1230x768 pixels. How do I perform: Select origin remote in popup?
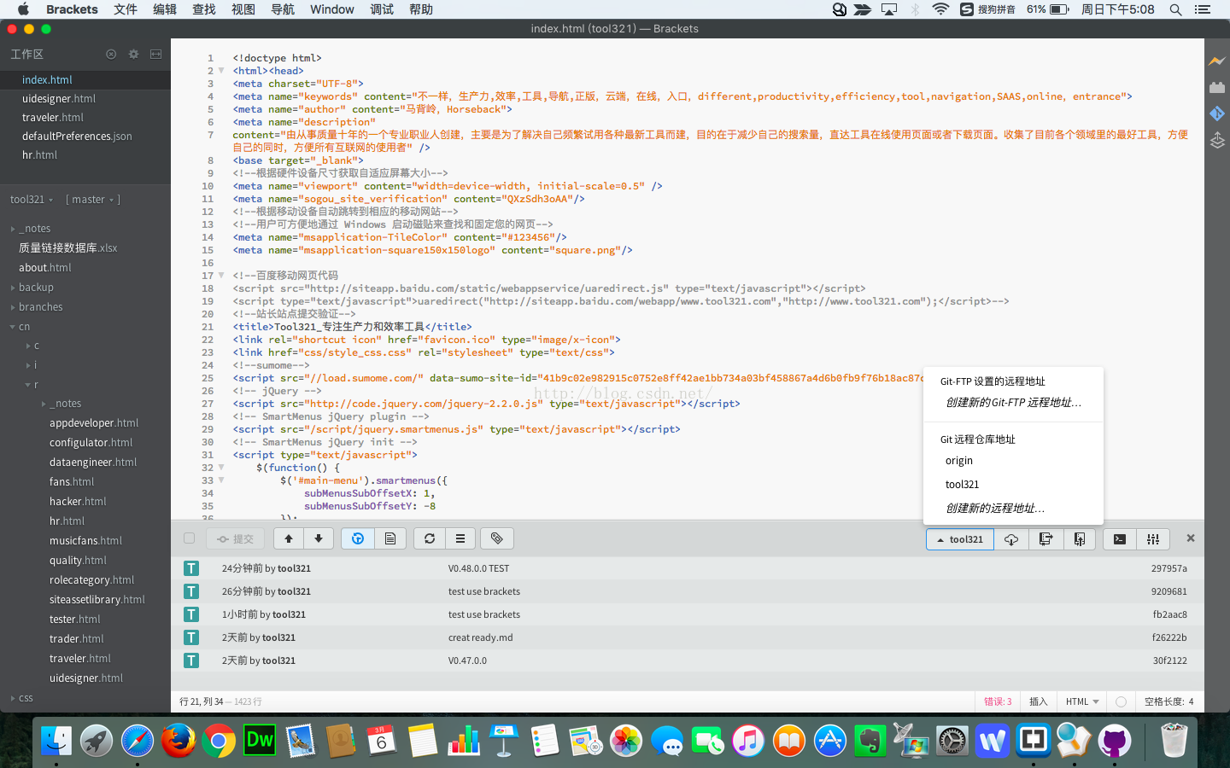click(1014, 461)
